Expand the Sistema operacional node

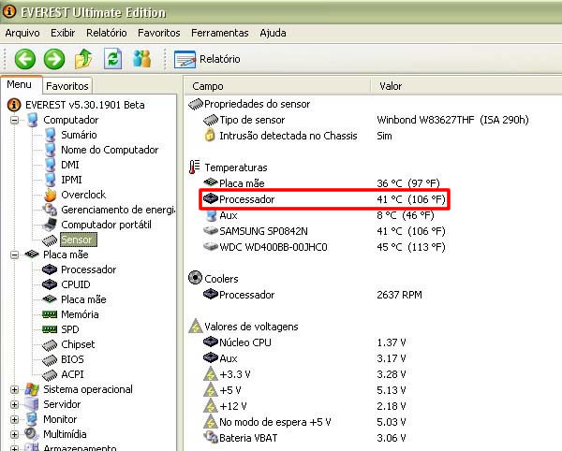click(15, 389)
